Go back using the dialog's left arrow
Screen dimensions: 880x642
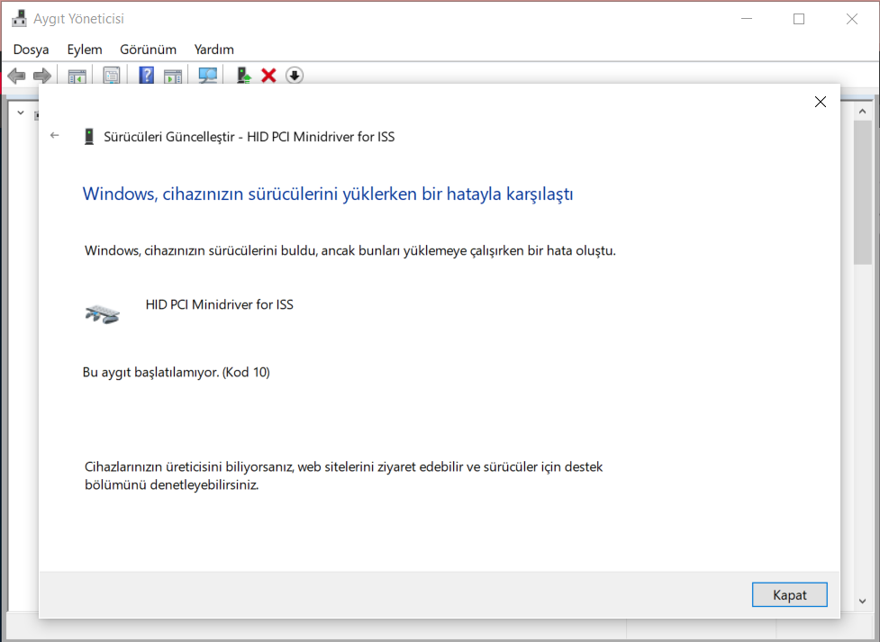[54, 135]
